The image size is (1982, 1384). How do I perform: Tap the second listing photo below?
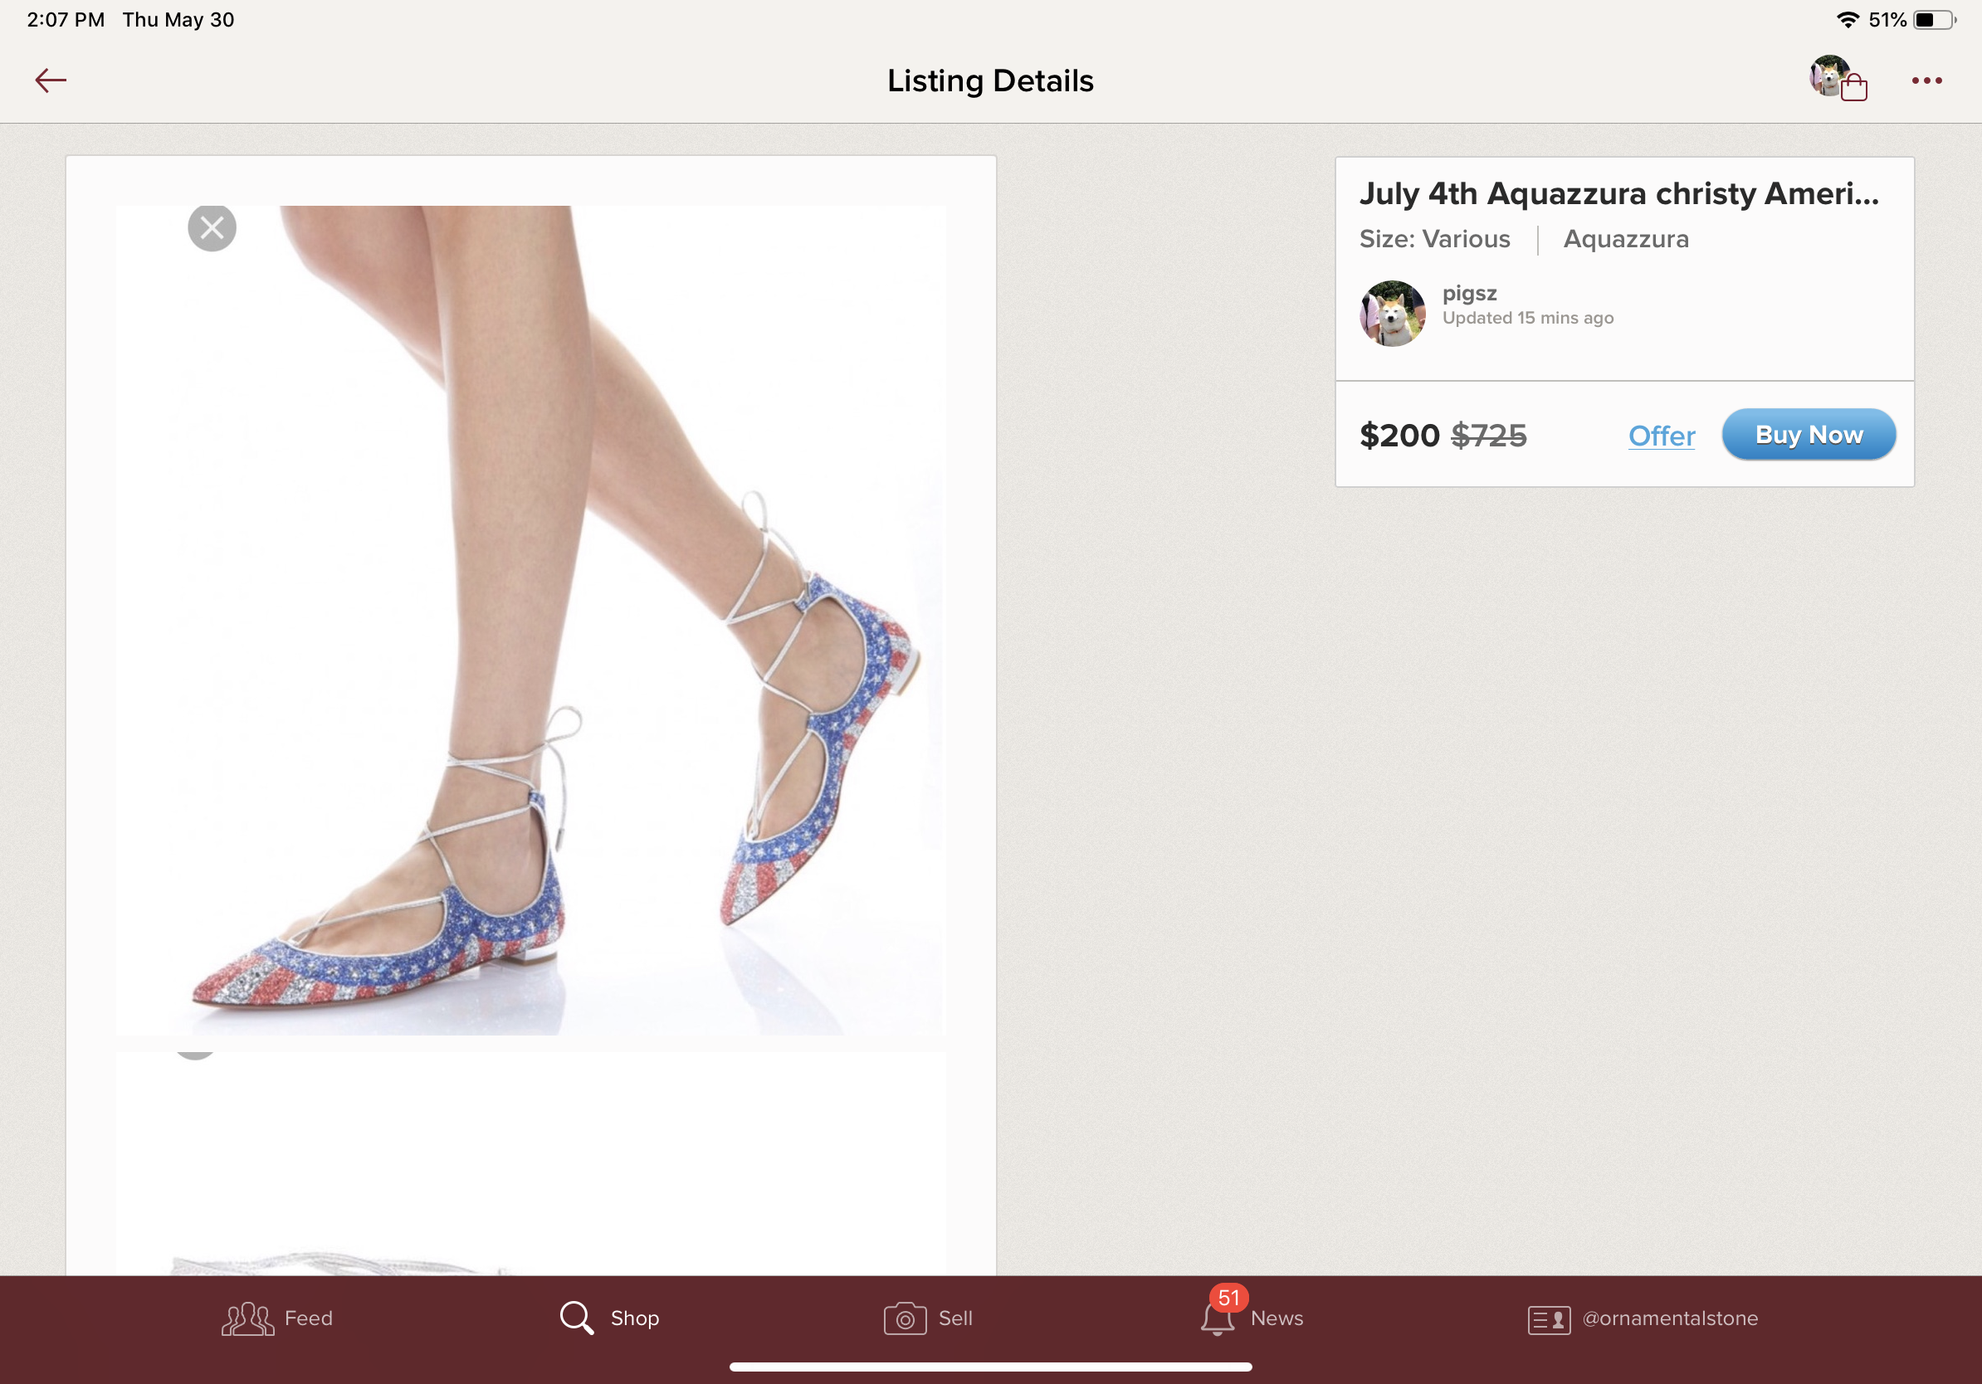pyautogui.click(x=530, y=1165)
